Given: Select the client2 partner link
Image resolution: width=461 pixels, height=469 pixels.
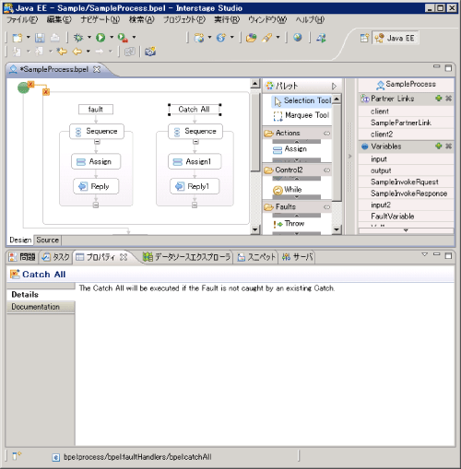Looking at the screenshot, I should pyautogui.click(x=406, y=135).
